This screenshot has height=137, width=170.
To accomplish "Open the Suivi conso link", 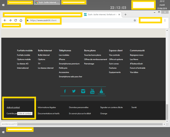I will click(114, 64).
